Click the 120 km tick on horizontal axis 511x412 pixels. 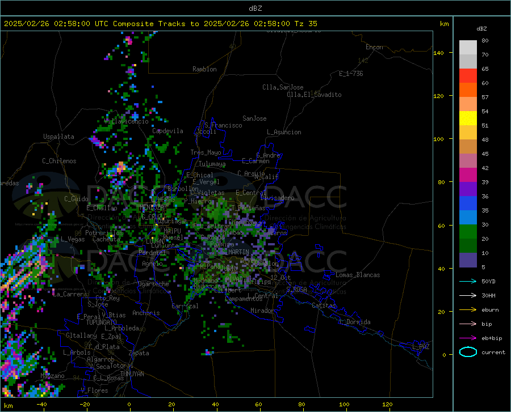pyautogui.click(x=387, y=405)
